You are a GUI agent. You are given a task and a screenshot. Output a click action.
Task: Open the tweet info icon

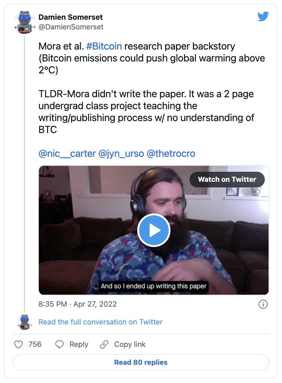[263, 304]
